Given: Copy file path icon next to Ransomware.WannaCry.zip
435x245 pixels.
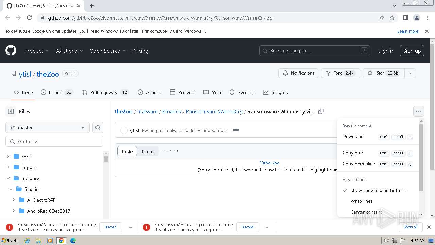Looking at the screenshot, I should pyautogui.click(x=321, y=111).
